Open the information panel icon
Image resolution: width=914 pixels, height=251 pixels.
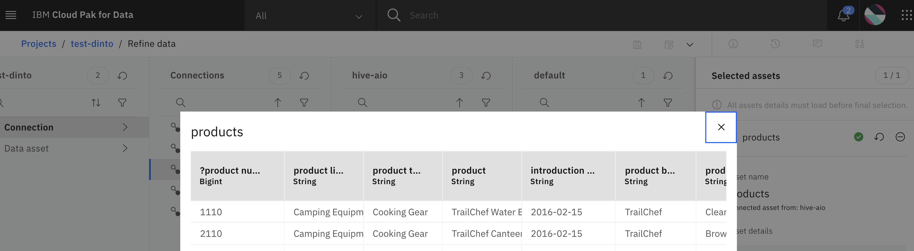point(733,44)
